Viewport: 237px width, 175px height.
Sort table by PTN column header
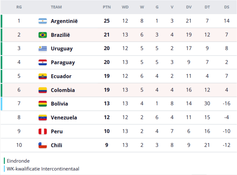pos(107,7)
